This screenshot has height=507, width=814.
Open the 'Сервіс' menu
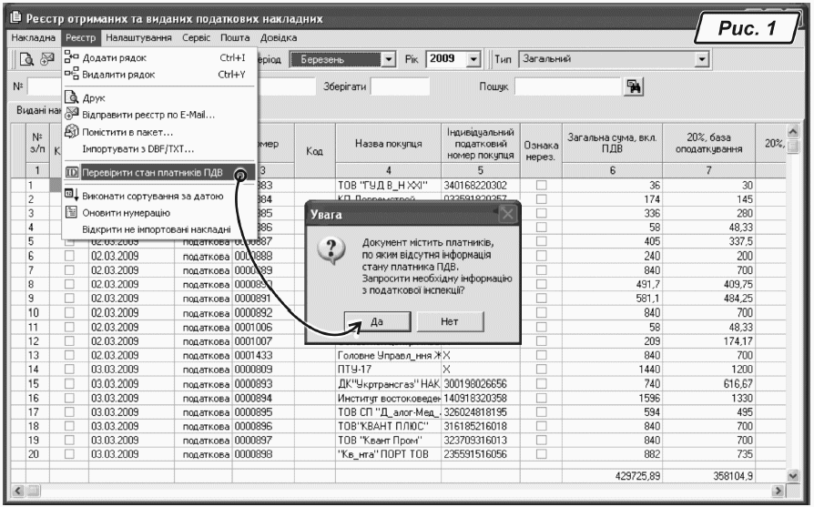point(197,38)
